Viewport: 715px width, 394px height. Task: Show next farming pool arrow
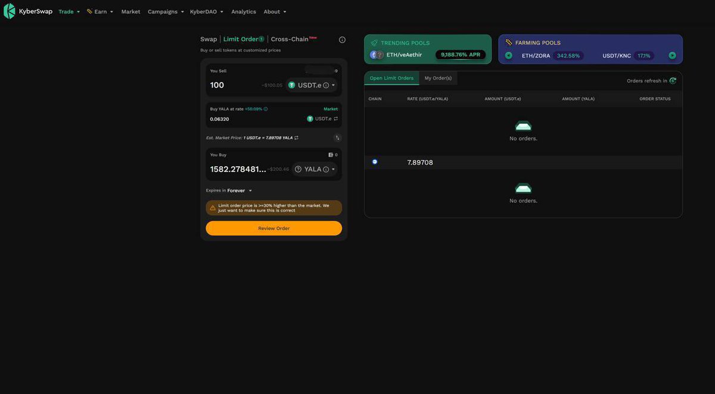coord(672,55)
